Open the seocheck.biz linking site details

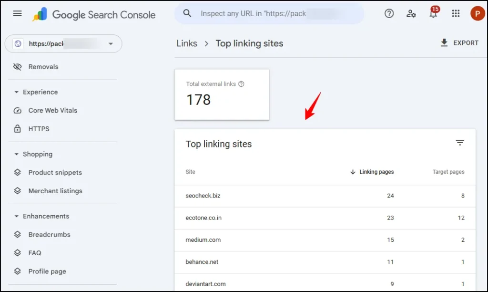click(203, 196)
